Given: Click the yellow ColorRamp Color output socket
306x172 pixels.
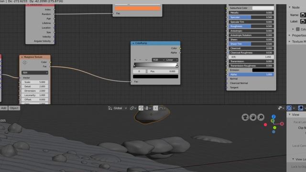Looking at the screenshot, I should coord(180,48).
